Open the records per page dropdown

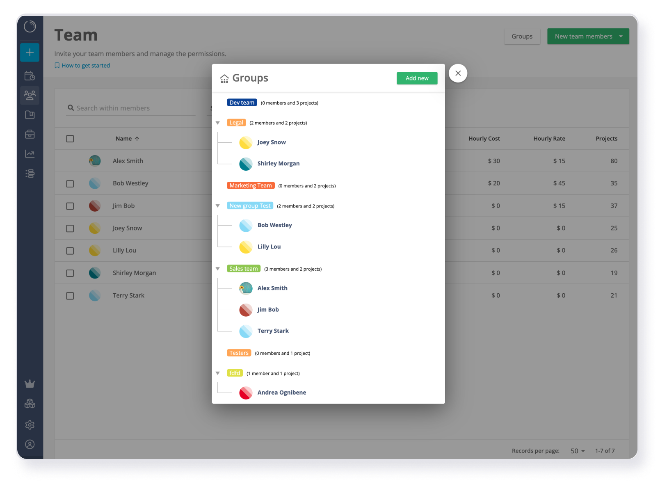(577, 451)
